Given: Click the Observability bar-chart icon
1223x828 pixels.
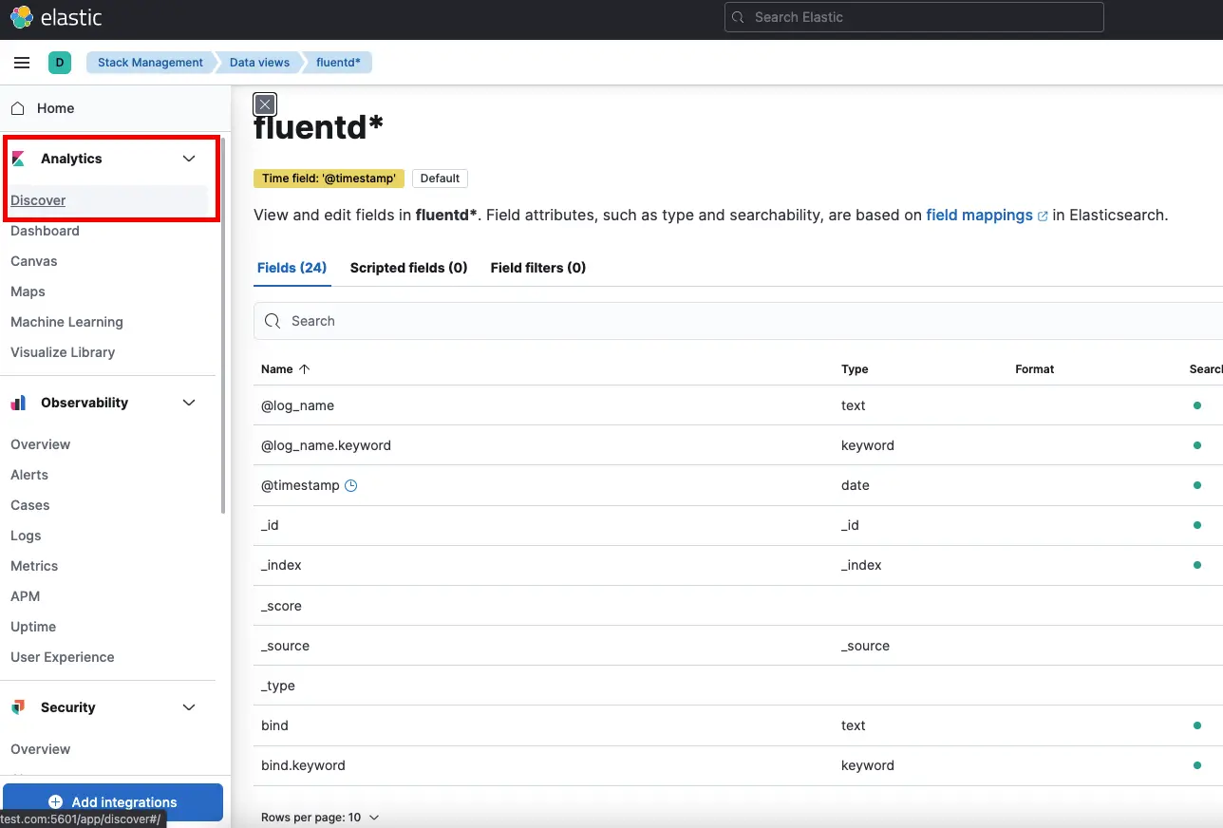Looking at the screenshot, I should 18,402.
